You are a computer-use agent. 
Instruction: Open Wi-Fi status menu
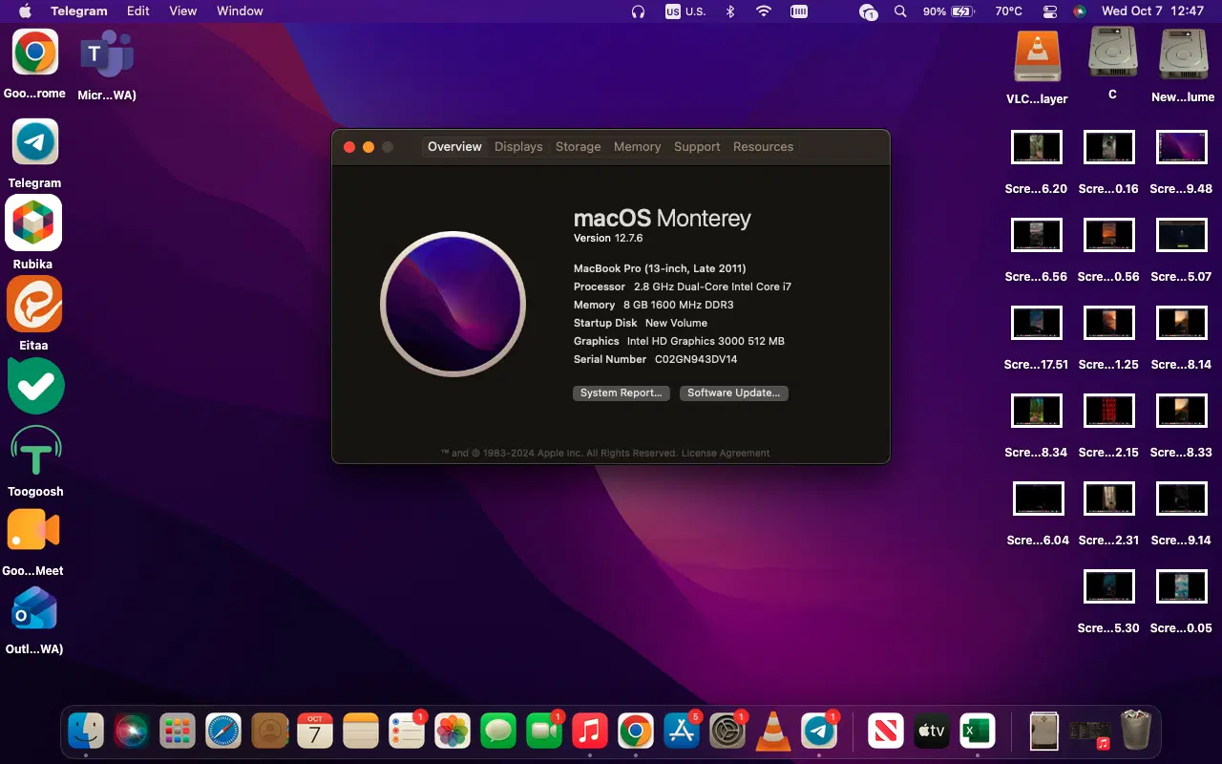[764, 11]
